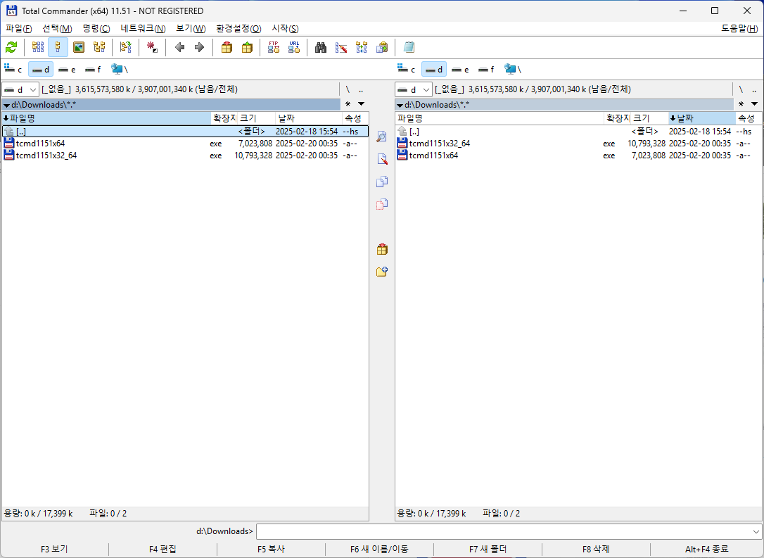Switch left panel to drive f

pyautogui.click(x=93, y=70)
